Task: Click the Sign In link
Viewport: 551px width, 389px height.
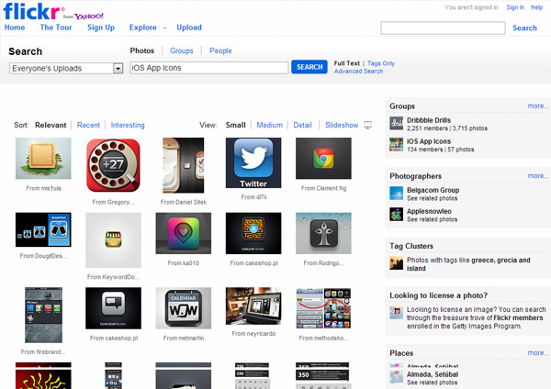Action: (x=515, y=7)
